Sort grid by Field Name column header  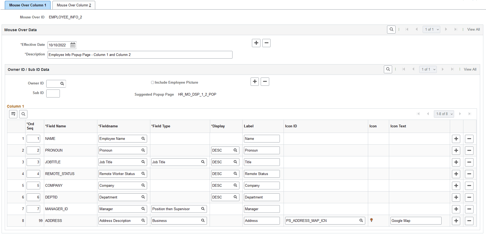[x=56, y=126]
